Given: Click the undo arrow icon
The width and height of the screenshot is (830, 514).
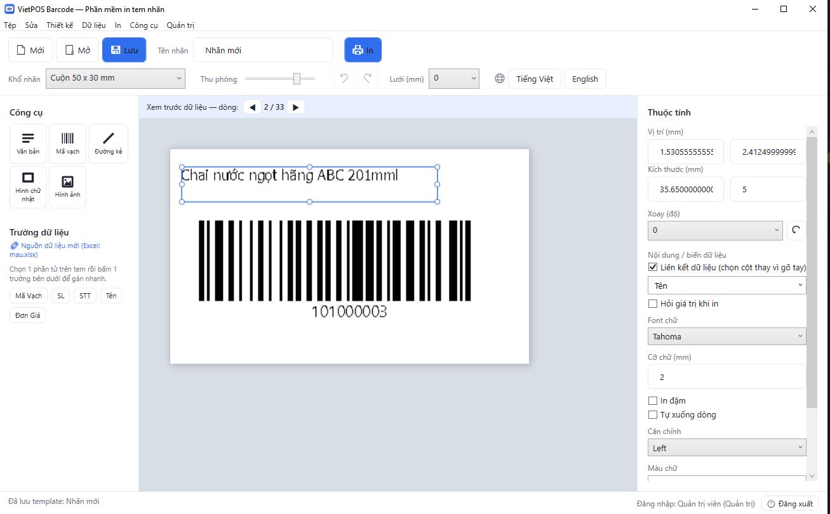Looking at the screenshot, I should click(344, 79).
